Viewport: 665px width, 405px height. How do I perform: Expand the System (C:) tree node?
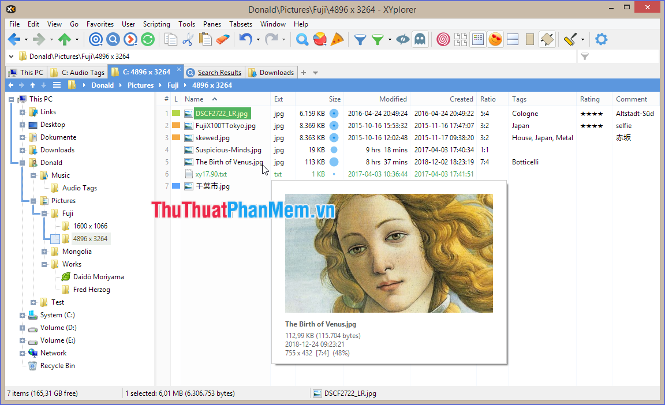(x=22, y=315)
